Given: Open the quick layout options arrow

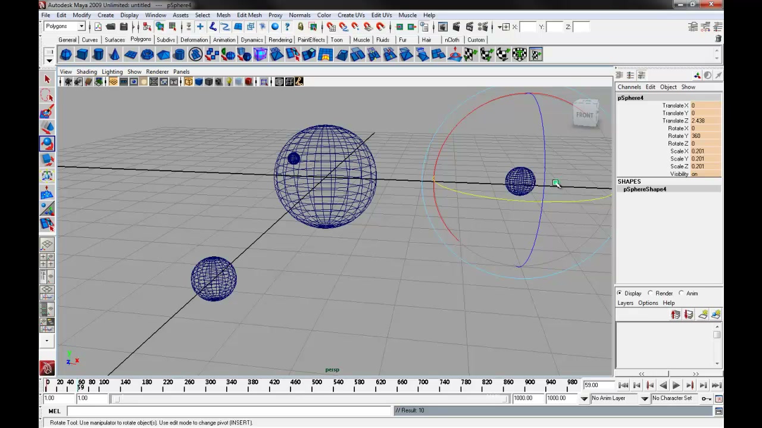Looking at the screenshot, I should (x=47, y=341).
